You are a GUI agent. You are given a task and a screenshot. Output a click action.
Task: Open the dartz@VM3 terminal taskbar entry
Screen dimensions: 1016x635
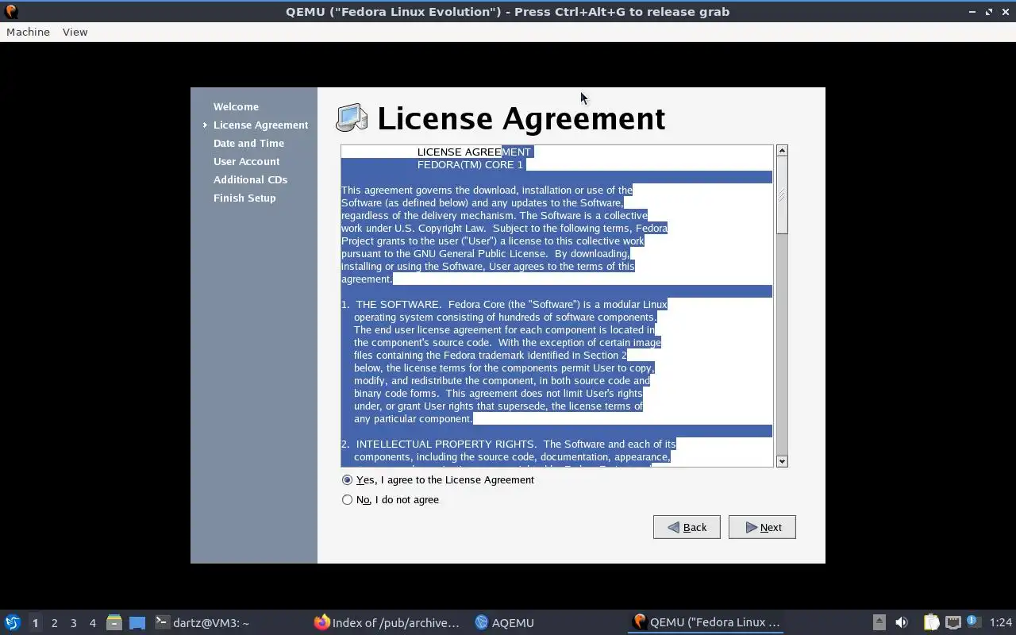(x=202, y=623)
